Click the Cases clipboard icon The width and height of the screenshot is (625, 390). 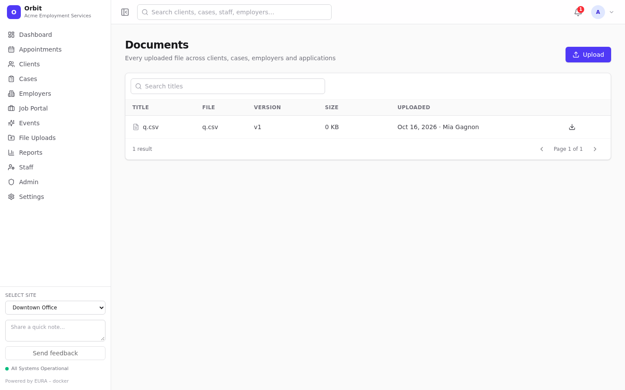[11, 79]
